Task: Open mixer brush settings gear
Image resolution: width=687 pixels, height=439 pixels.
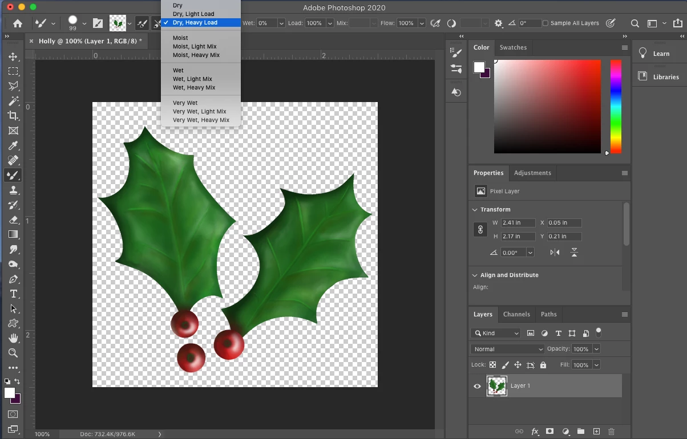Action: [498, 23]
